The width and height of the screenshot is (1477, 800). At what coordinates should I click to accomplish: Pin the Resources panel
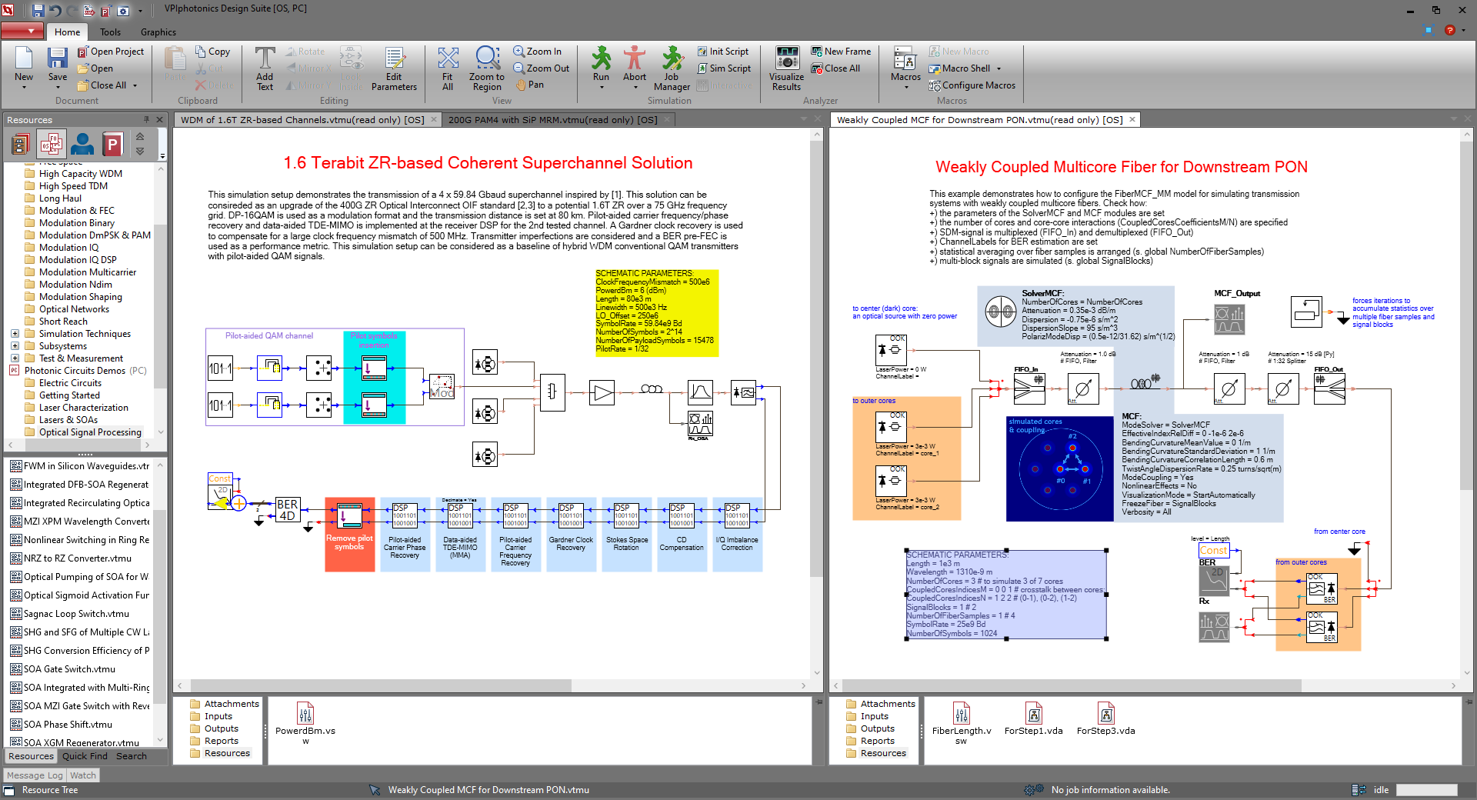pyautogui.click(x=146, y=119)
